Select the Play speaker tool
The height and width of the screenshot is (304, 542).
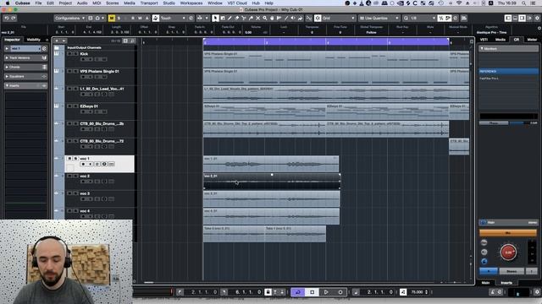point(293,18)
